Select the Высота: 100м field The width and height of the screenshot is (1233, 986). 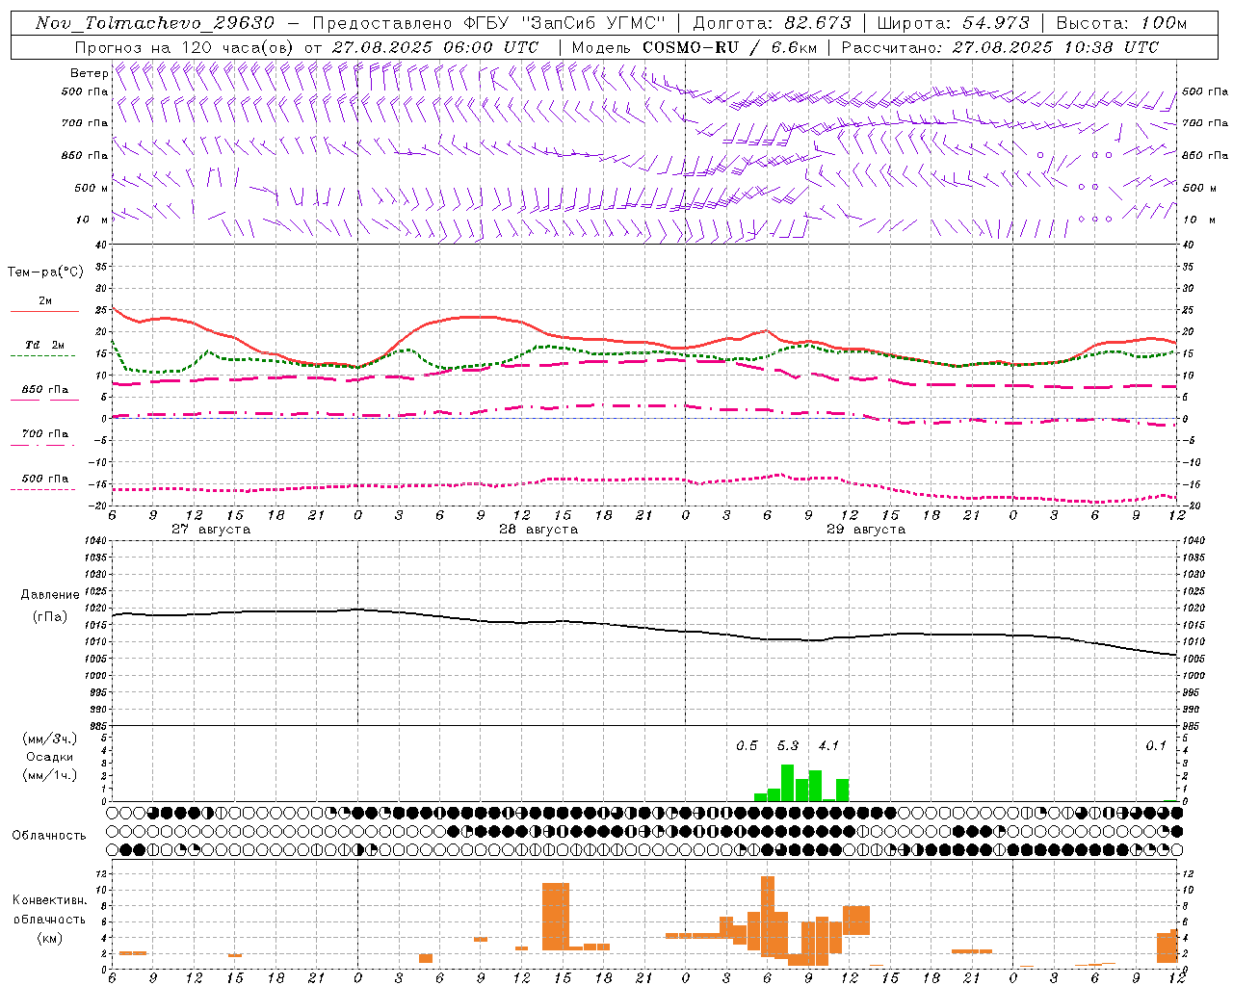pos(1121,23)
